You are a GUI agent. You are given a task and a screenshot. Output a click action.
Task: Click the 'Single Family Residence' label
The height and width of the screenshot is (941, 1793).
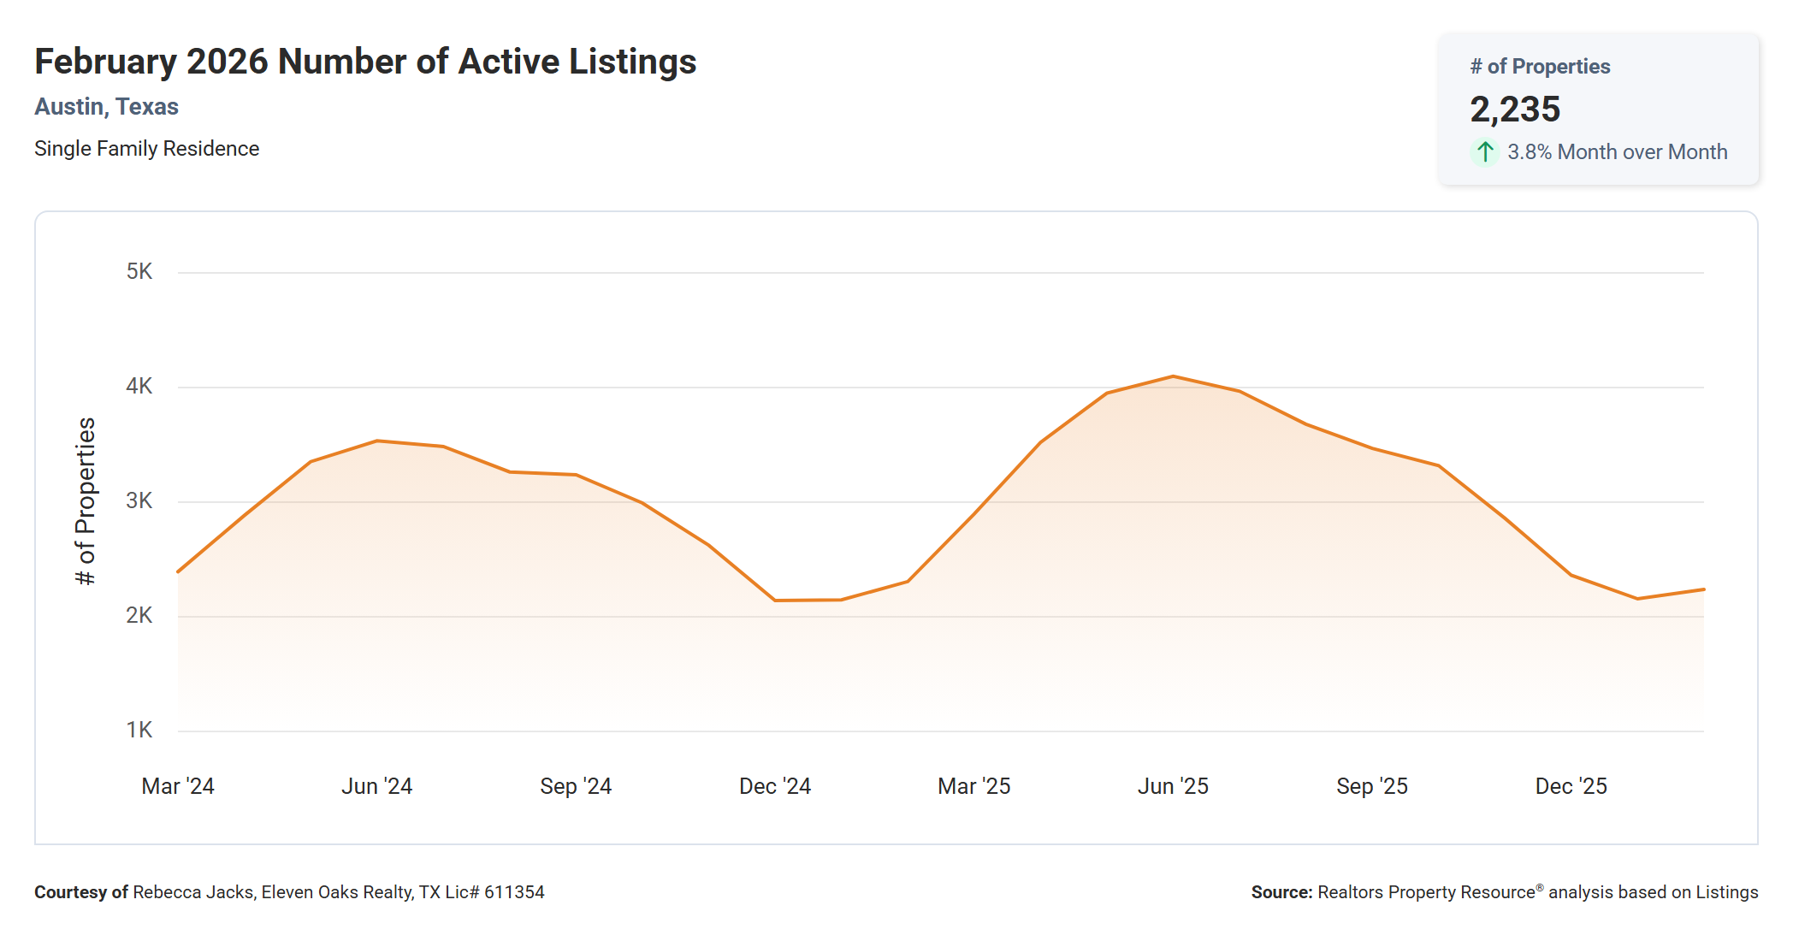click(x=146, y=149)
